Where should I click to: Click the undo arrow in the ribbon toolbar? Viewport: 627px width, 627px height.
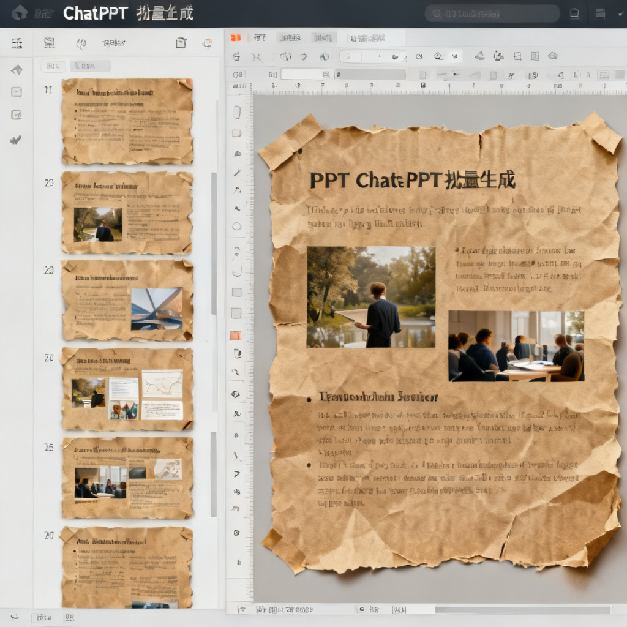(x=285, y=56)
